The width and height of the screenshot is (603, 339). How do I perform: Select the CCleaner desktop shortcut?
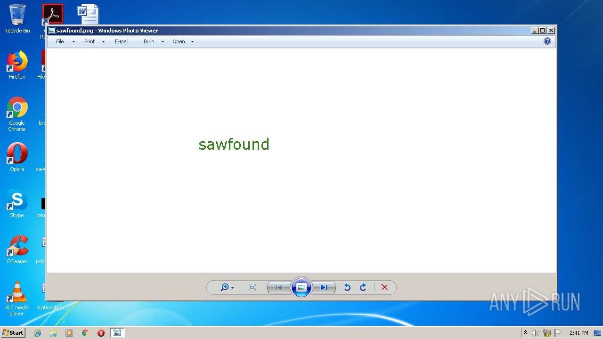point(17,250)
